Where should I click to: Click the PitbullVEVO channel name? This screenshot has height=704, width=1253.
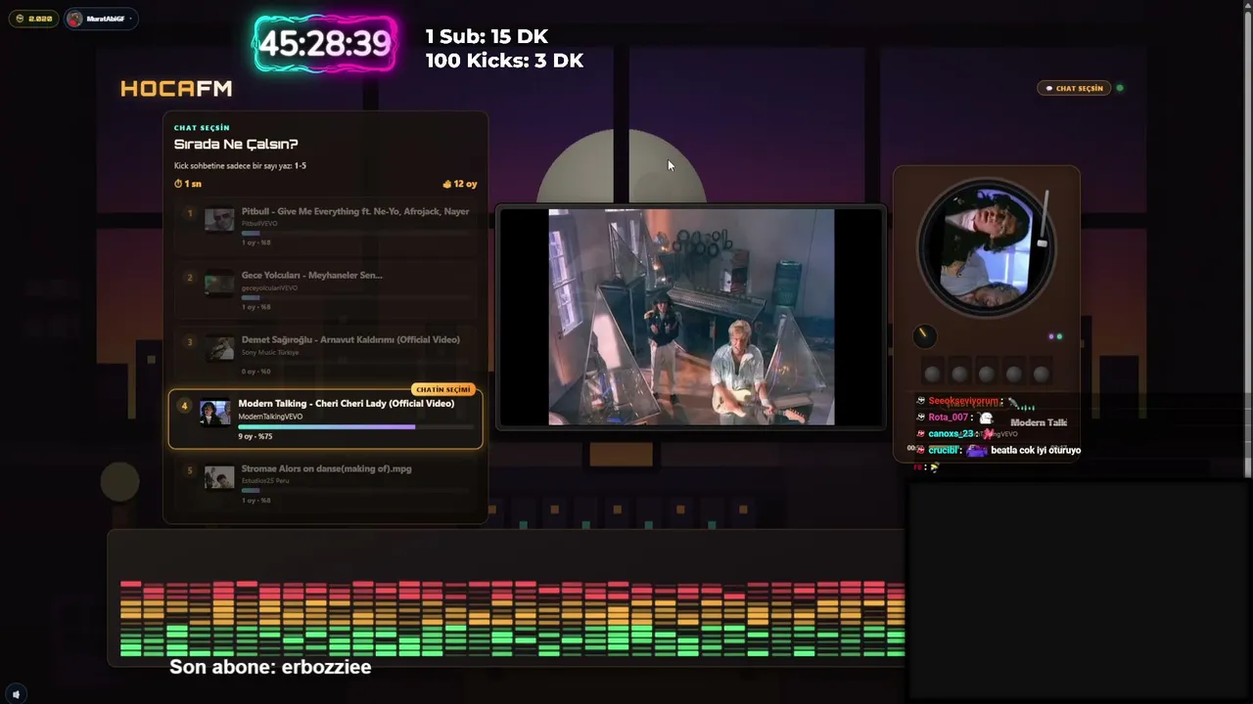pos(259,223)
